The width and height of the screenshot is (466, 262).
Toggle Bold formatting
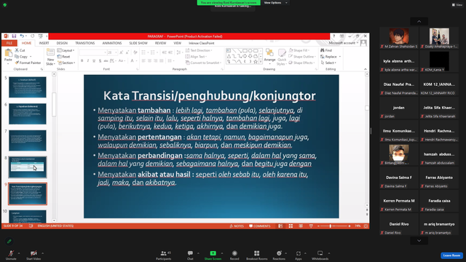82,60
